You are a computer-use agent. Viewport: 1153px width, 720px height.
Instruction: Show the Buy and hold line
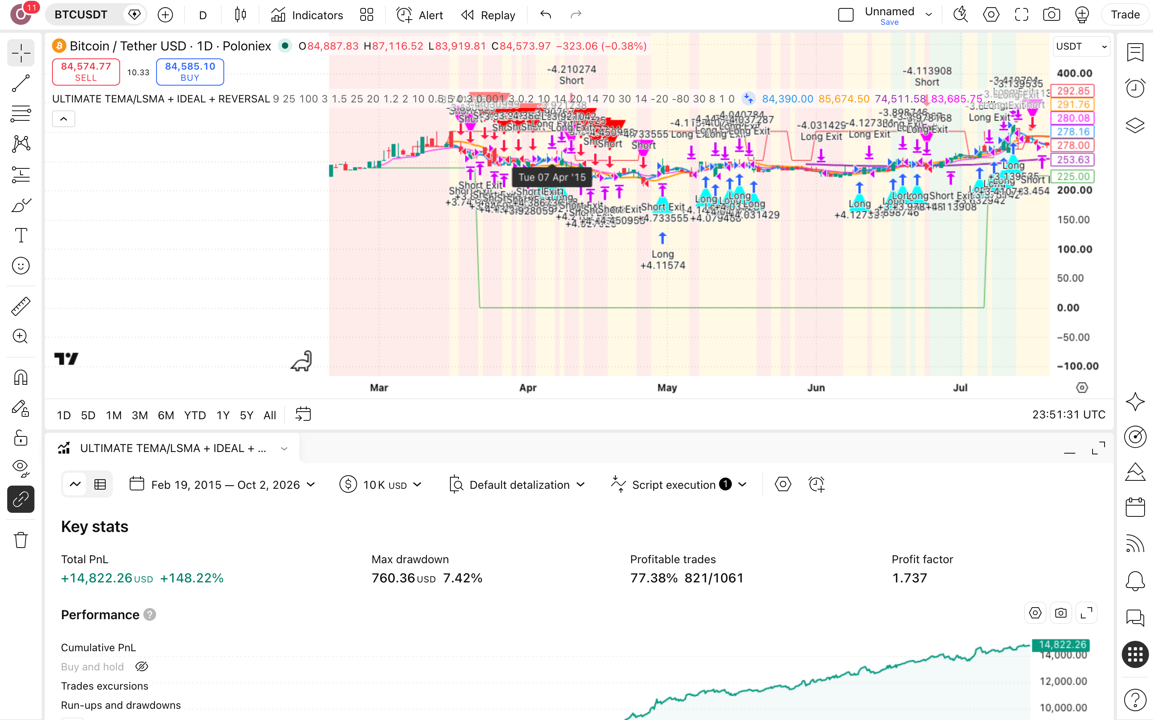click(x=141, y=667)
